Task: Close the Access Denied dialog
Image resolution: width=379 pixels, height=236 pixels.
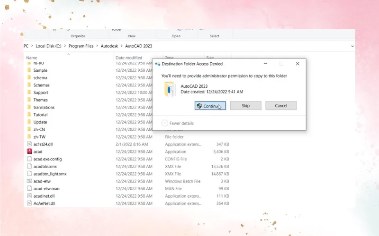Action: coord(297,64)
